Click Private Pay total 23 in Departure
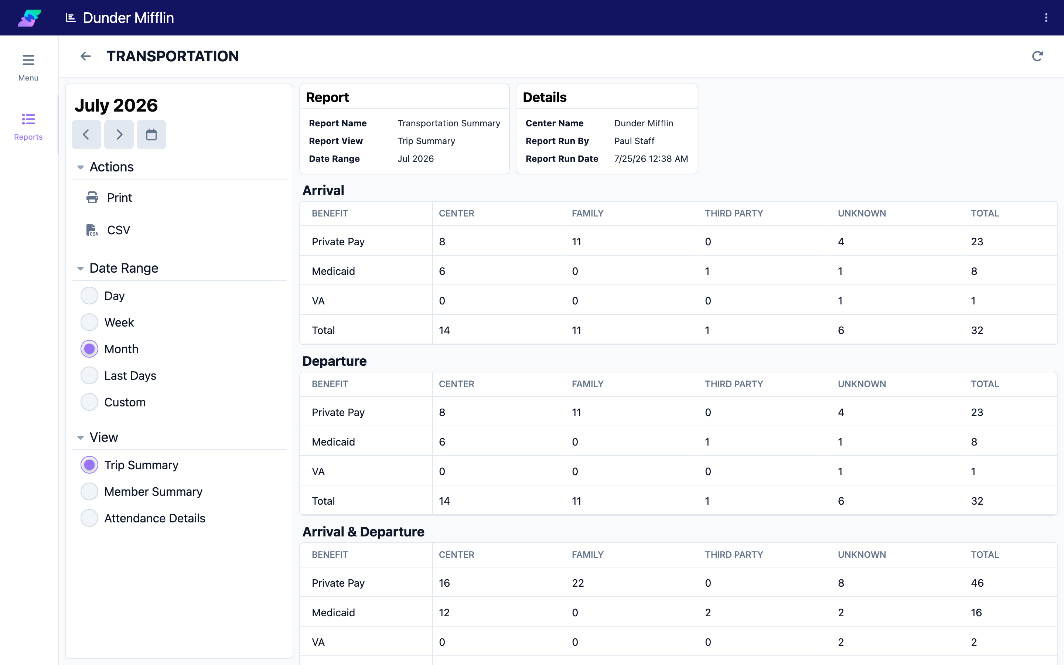Image resolution: width=1064 pixels, height=665 pixels. (x=976, y=412)
